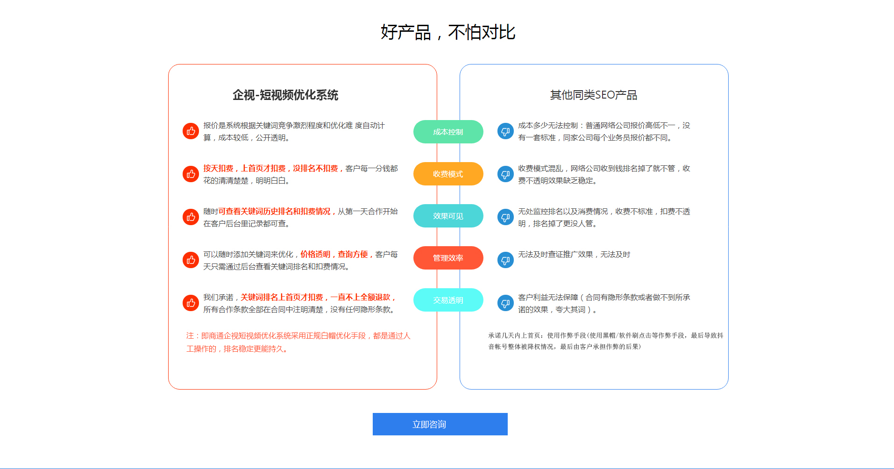
Task: Click red text 可查看关键词历史排名和扣费情况
Action: point(274,211)
